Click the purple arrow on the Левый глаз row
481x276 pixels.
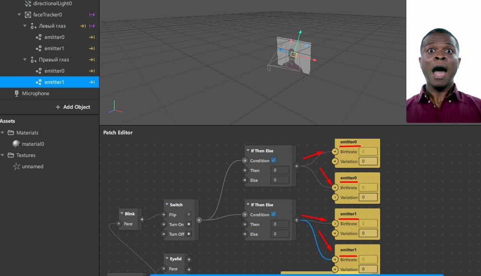(92, 26)
